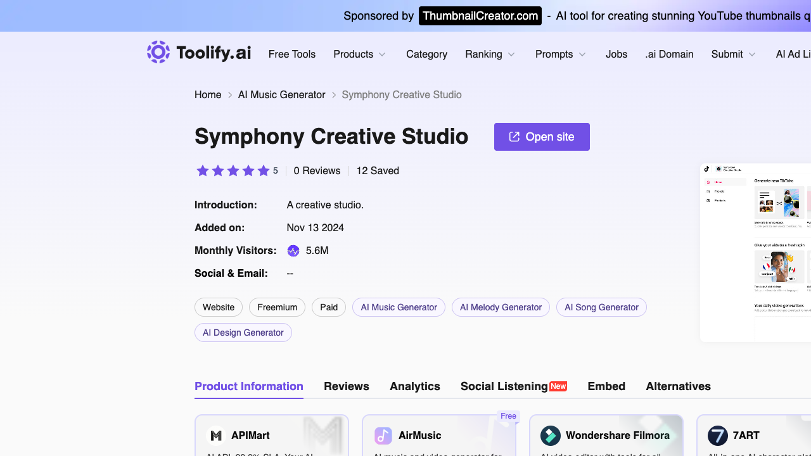Click the 5.6M visitors value

tap(317, 251)
